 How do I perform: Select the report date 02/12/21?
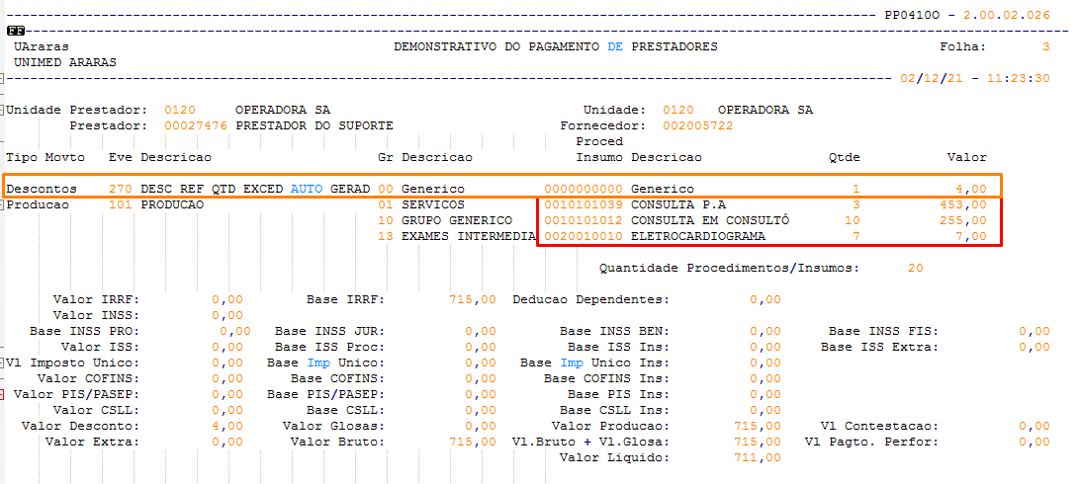[932, 78]
